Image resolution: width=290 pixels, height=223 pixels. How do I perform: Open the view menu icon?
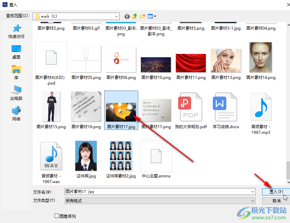(152, 16)
